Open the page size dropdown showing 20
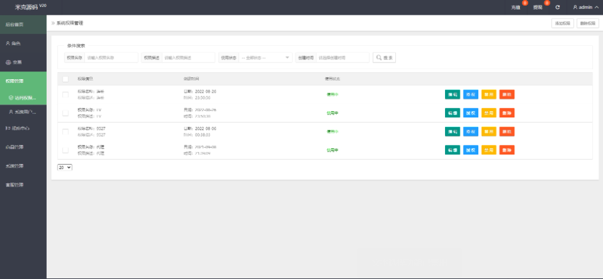The image size is (603, 279). 65,167
